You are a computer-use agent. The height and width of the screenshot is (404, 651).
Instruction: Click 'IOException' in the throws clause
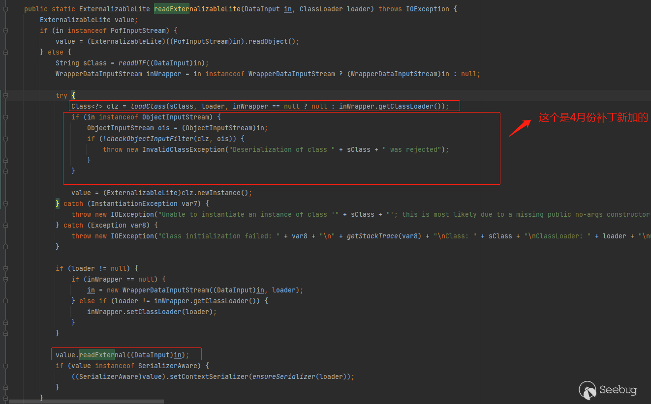tap(428, 9)
